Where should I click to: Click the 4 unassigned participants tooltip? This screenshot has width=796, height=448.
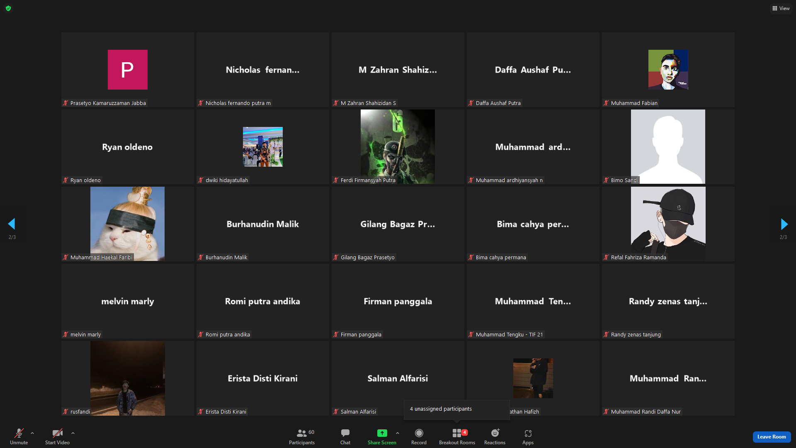tap(457, 409)
